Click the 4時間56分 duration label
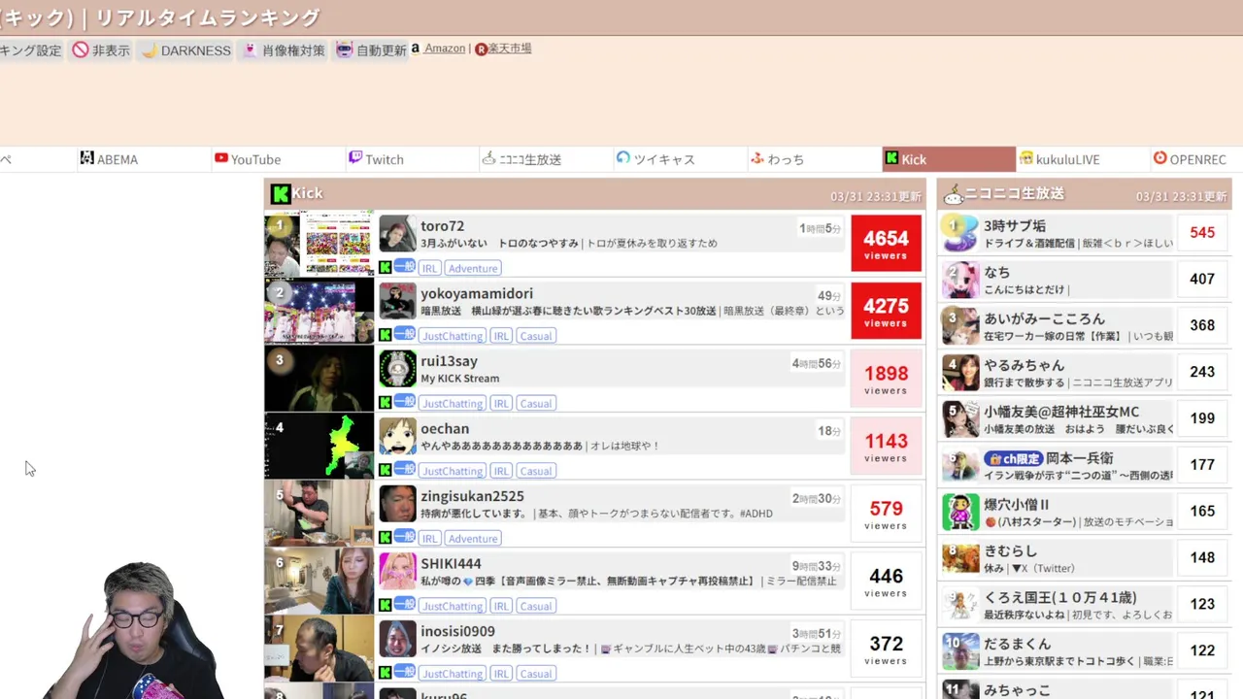 (x=816, y=363)
